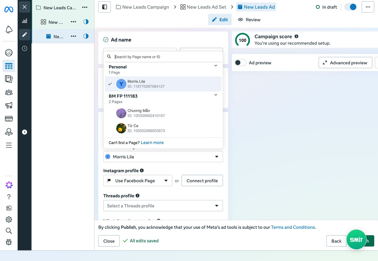Switch to Edit tab
378x261 pixels.
pos(220,20)
